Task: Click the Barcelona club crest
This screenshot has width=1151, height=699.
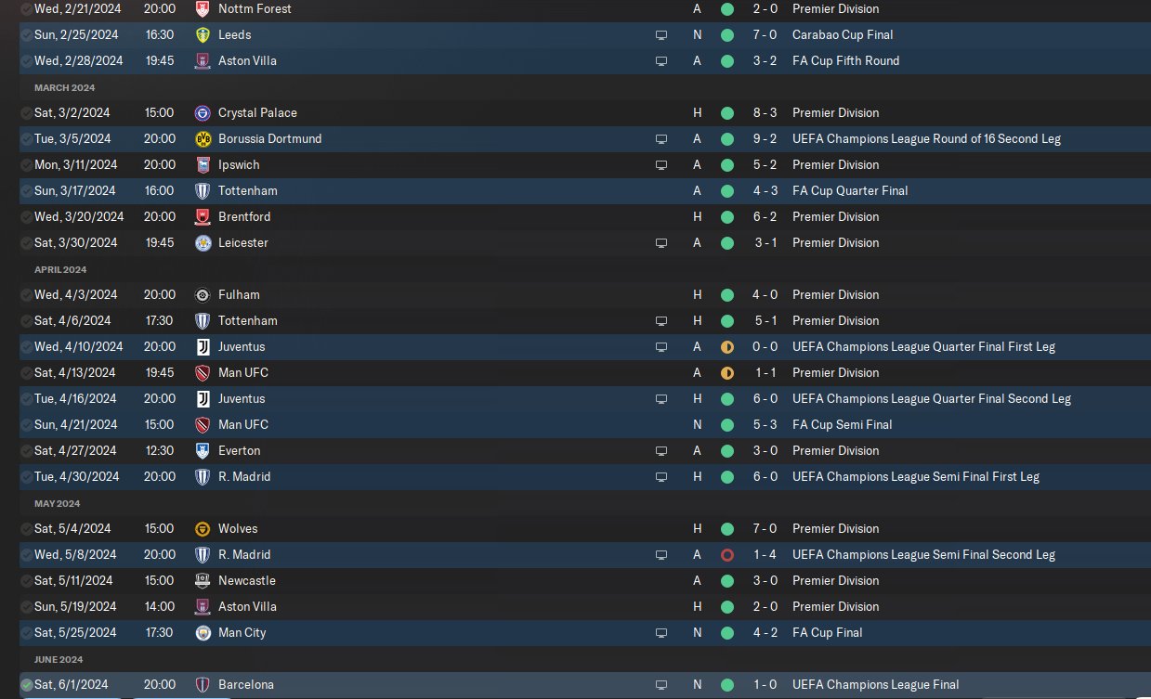Action: (203, 684)
